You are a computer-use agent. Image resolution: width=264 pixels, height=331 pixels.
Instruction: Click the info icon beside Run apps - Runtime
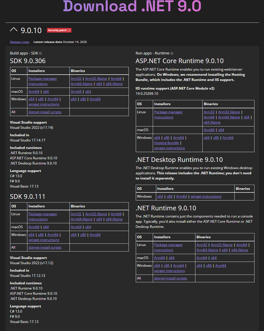[172, 53]
